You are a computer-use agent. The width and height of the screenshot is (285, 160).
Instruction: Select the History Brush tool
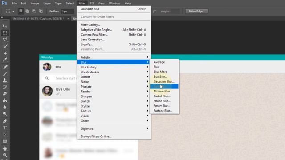pyautogui.click(x=5, y=87)
